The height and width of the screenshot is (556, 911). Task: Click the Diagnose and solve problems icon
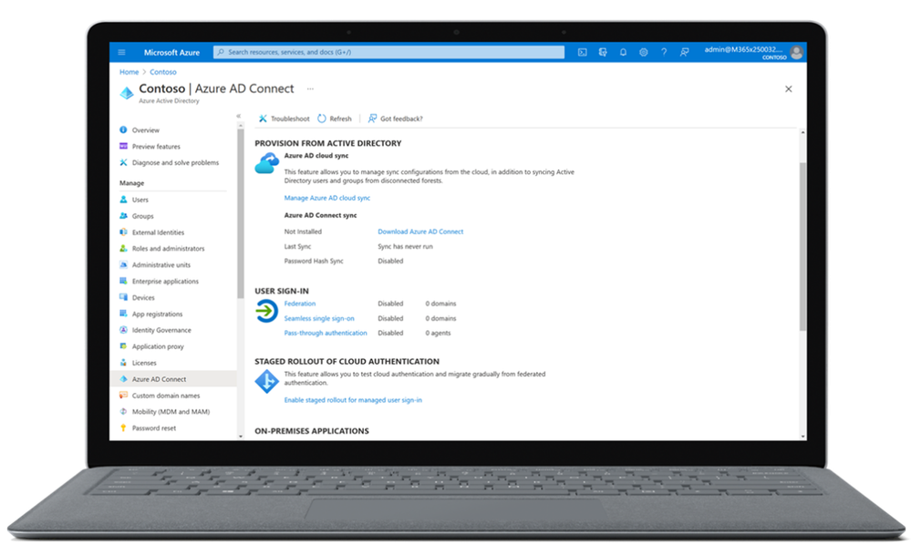point(123,162)
